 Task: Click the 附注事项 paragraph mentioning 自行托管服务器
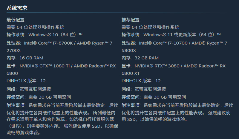click(x=62, y=119)
